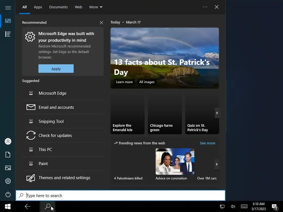The width and height of the screenshot is (283, 212).
Task: Select the pinned tiles view icon
Action: pyautogui.click(x=8, y=21)
